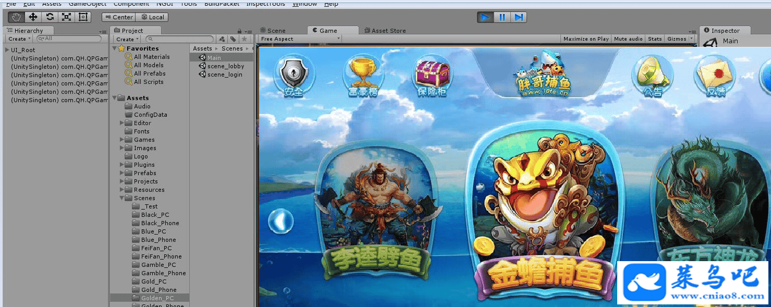771x307 pixels.
Task: Toggle pivot mode with Center button
Action: click(118, 17)
